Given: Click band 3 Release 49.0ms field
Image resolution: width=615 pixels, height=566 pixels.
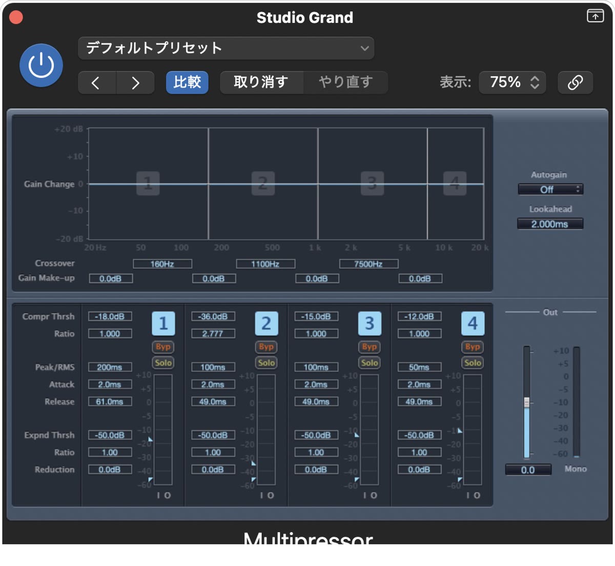Looking at the screenshot, I should (x=316, y=401).
